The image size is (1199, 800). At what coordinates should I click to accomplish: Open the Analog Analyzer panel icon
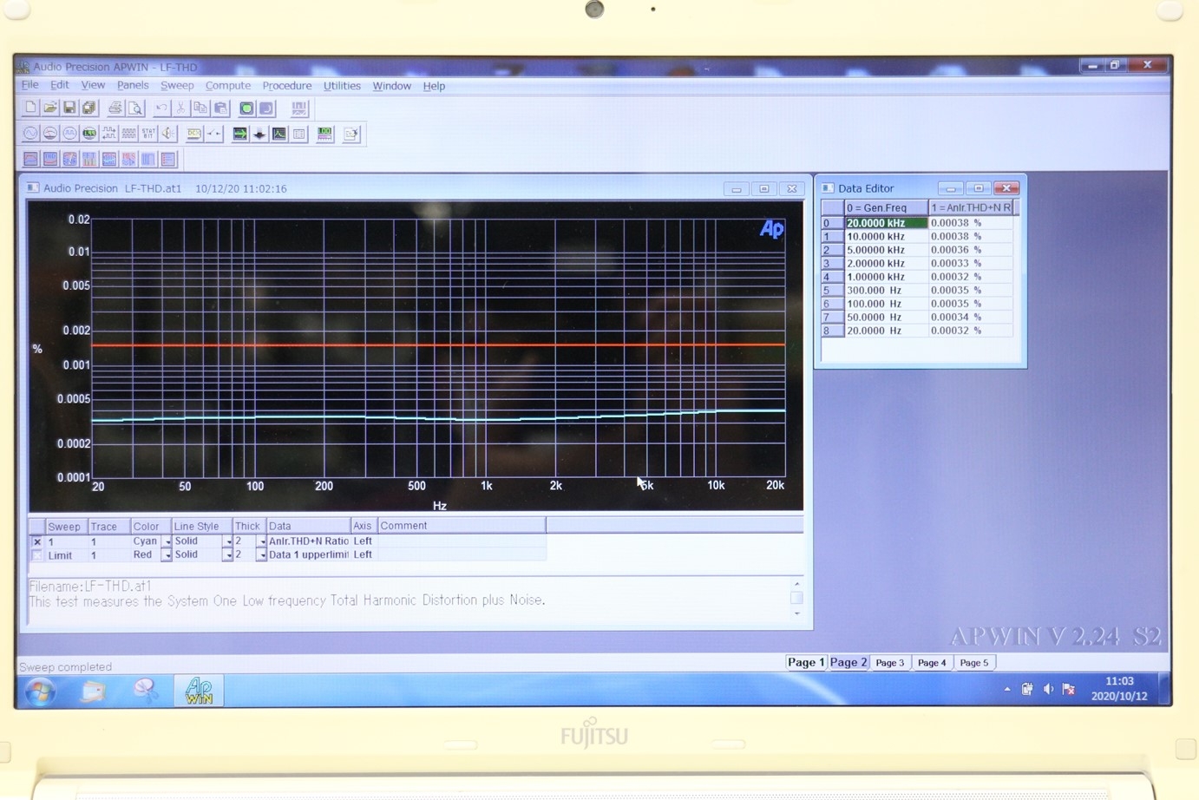pos(50,134)
